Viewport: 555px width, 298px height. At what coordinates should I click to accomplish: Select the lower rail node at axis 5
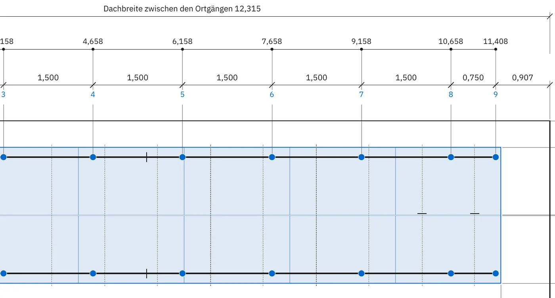pyautogui.click(x=182, y=273)
